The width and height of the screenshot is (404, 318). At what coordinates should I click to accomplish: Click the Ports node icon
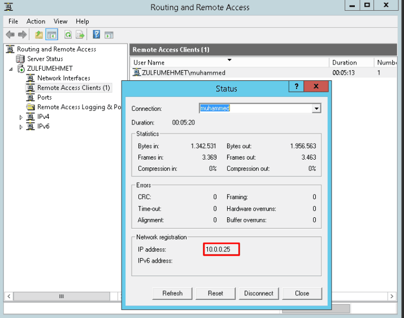(x=31, y=97)
